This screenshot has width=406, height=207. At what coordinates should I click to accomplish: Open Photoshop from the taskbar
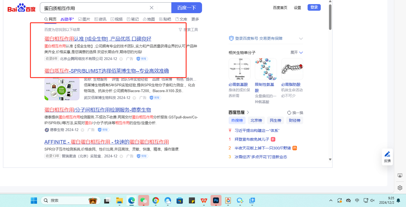pos(216,200)
